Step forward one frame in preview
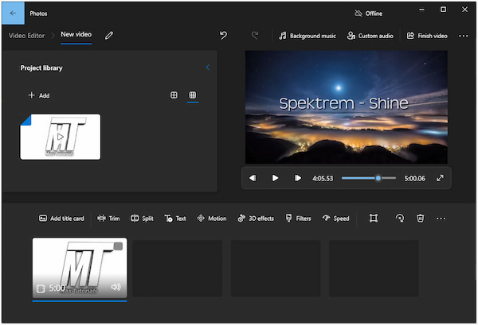Image resolution: width=478 pixels, height=325 pixels. [x=297, y=178]
